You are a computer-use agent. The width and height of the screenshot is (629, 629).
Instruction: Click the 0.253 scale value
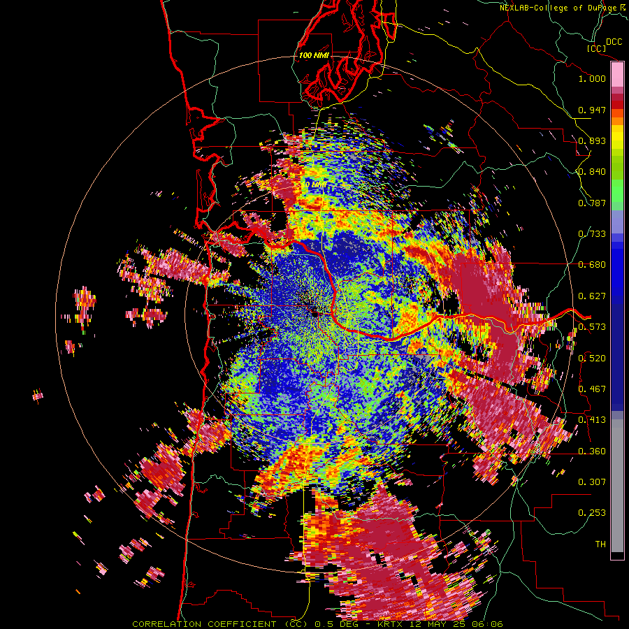click(592, 513)
